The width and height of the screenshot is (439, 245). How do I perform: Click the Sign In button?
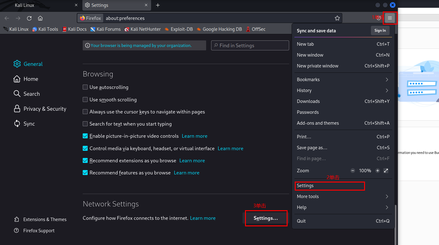380,30
